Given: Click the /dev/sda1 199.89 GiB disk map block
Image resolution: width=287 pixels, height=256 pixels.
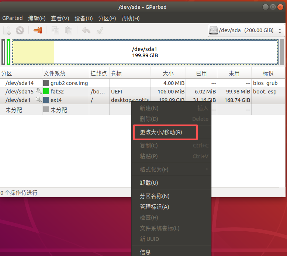Looking at the screenshot, I should click(145, 52).
